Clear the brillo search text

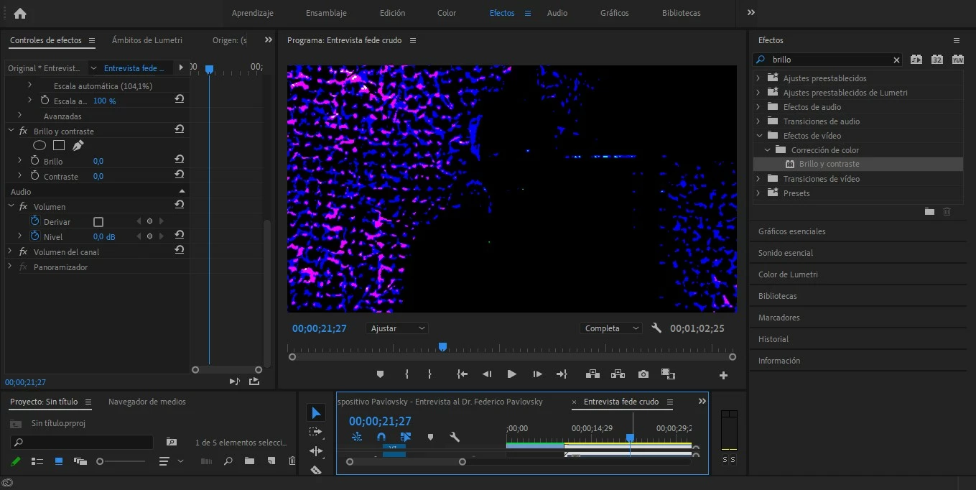click(x=896, y=60)
